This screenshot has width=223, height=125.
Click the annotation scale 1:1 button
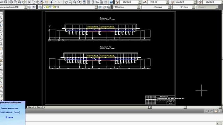(209, 111)
